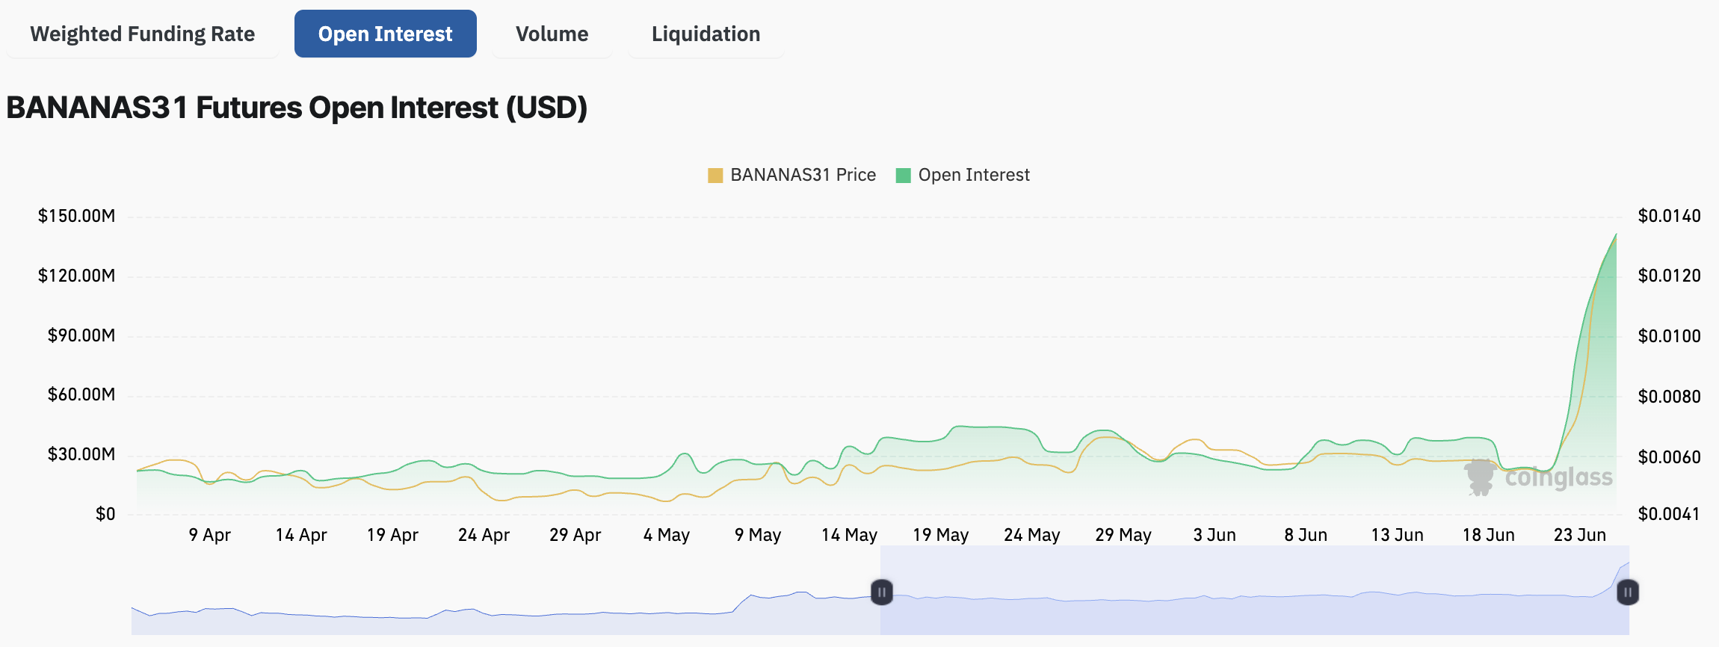Click the $0.0120 price axis value

coord(1669,276)
